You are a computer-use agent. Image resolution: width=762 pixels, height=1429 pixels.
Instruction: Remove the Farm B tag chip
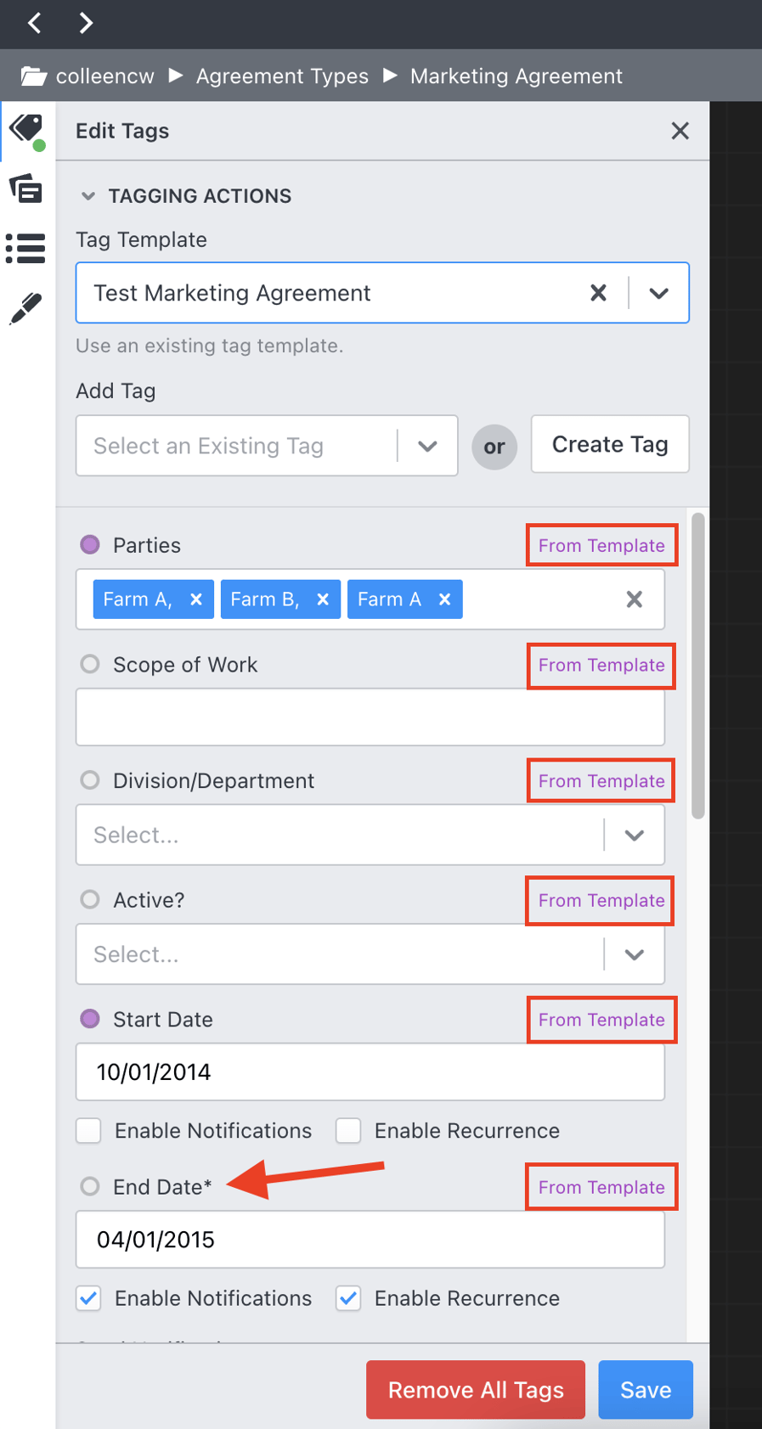[x=322, y=599]
